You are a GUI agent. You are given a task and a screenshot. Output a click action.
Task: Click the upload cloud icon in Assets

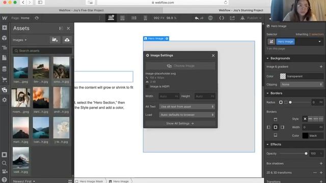click(67, 40)
